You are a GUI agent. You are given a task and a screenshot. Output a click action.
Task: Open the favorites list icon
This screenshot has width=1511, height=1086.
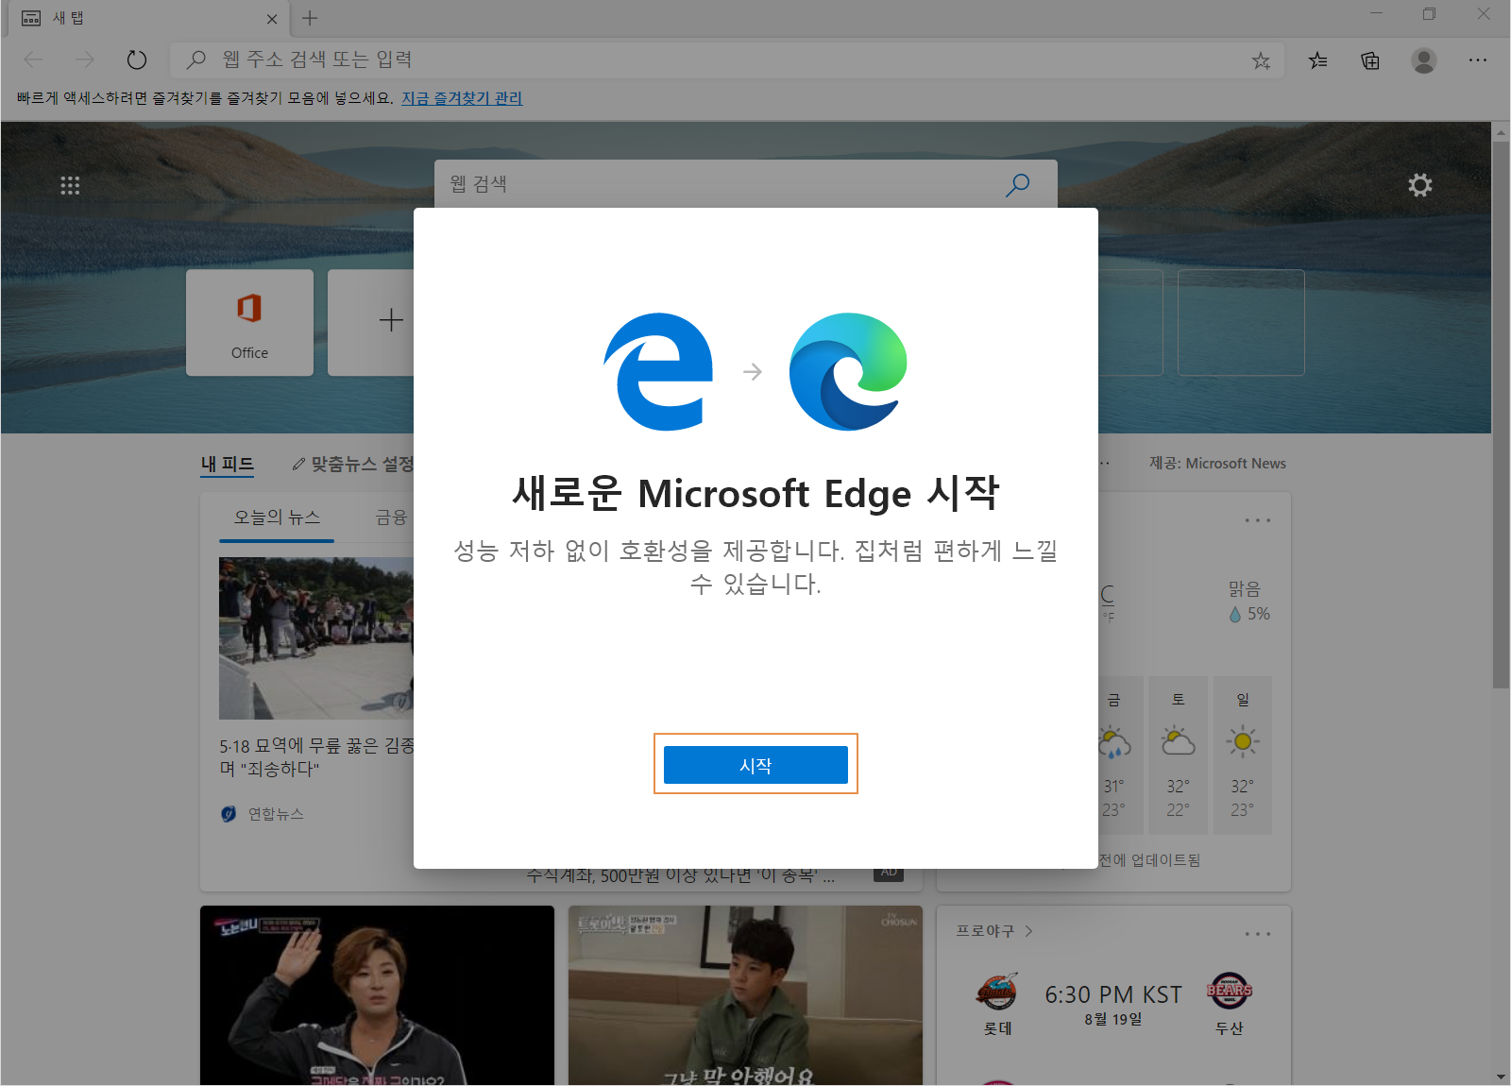pos(1318,60)
